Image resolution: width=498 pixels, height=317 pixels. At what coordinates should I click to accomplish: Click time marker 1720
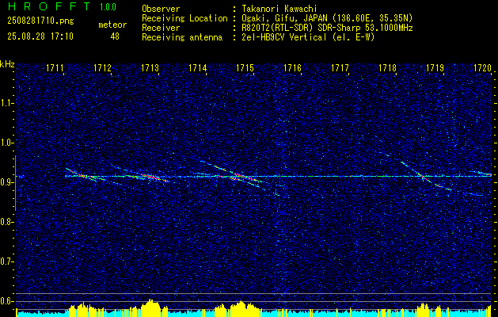pos(482,67)
